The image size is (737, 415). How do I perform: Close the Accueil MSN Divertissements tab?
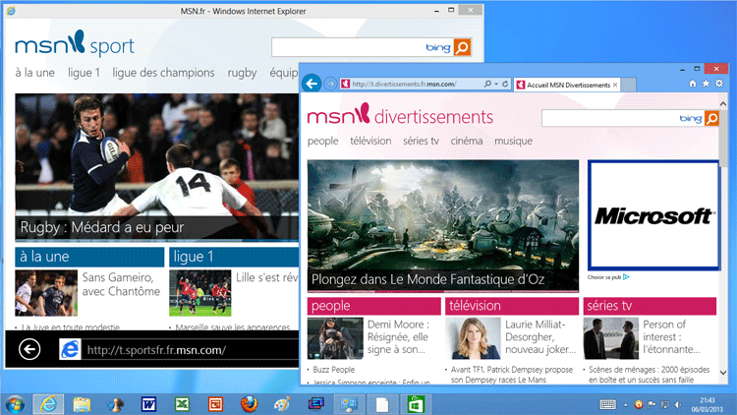615,85
